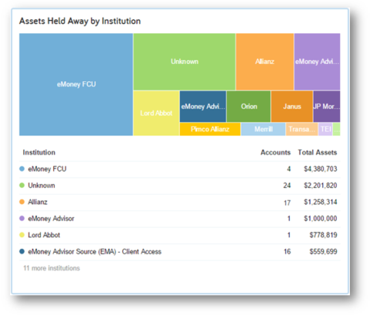Select the Merrill treemap block

pyautogui.click(x=263, y=129)
